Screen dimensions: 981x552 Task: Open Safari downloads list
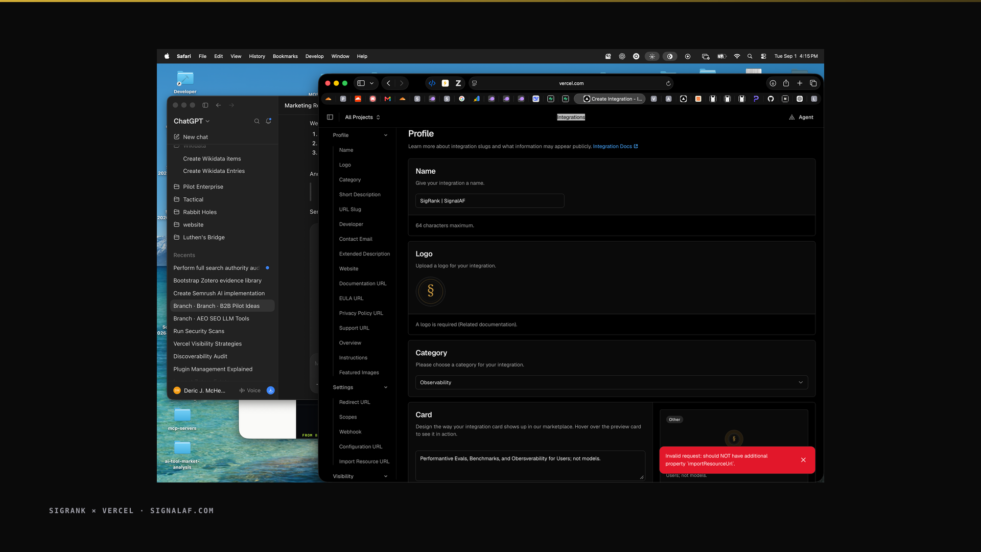(x=773, y=83)
